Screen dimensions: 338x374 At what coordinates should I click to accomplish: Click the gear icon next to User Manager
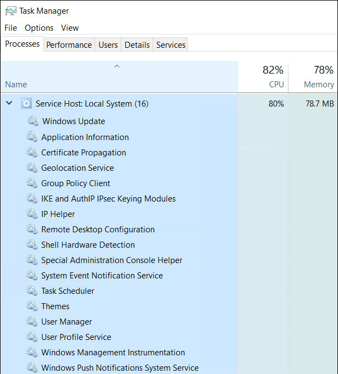[x=32, y=321]
